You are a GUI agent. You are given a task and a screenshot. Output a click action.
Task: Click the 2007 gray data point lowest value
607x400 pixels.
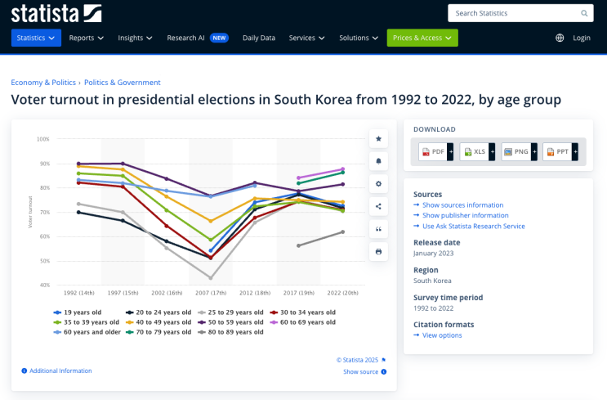click(x=211, y=278)
